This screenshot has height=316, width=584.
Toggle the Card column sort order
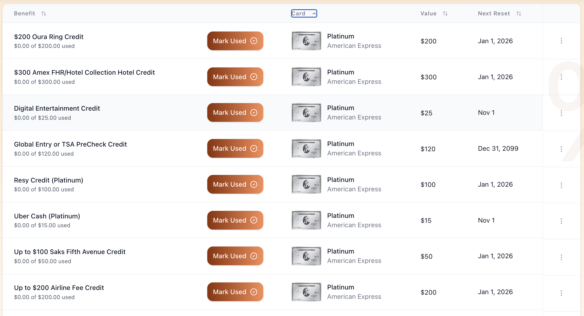(x=304, y=14)
